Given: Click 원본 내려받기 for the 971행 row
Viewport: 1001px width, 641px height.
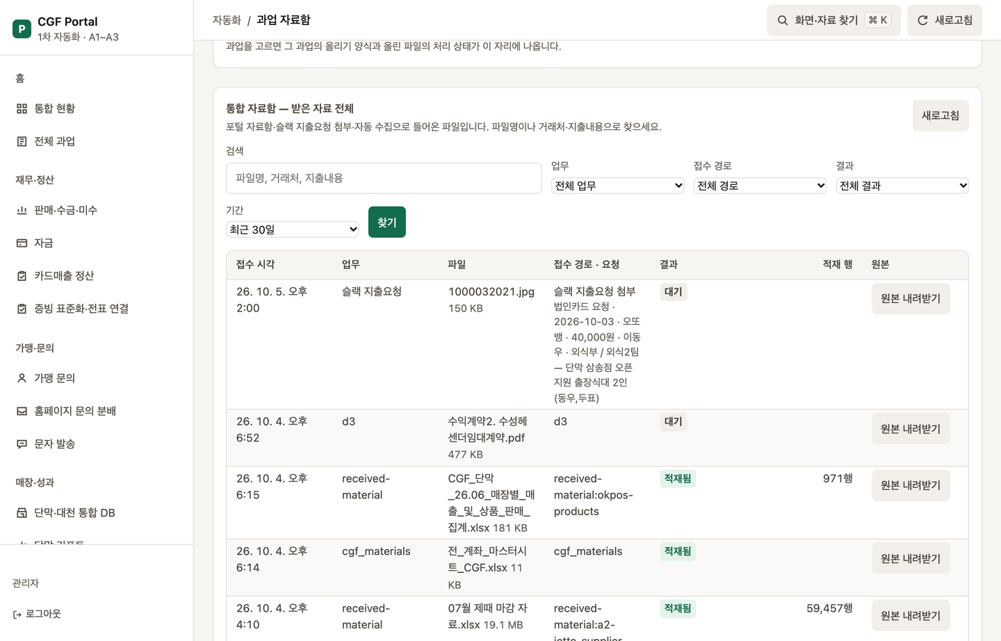Looking at the screenshot, I should (x=911, y=485).
